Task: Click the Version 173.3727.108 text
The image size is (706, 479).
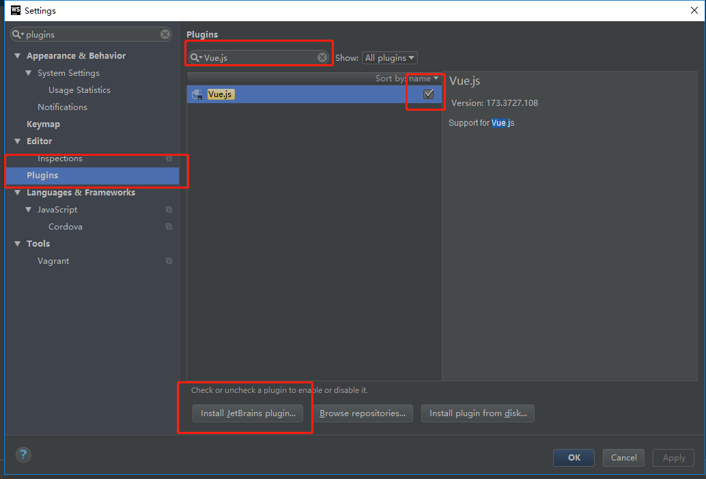Action: [494, 103]
